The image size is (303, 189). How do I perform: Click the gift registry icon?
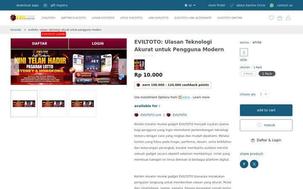tap(45, 5)
